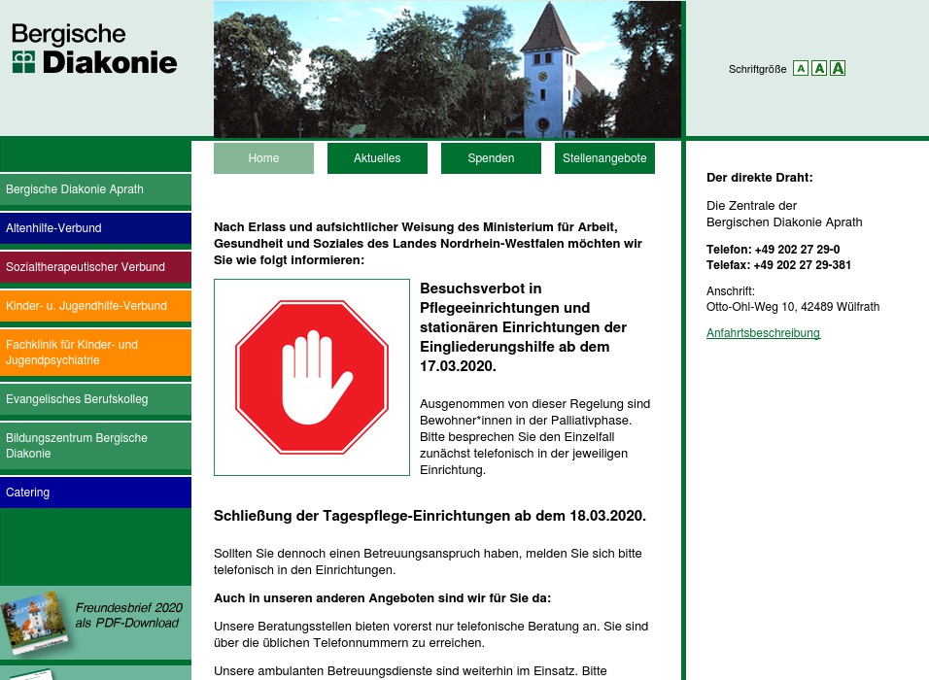The image size is (929, 680).
Task: Click the Bergische Diakonie logo
Action: [x=93, y=49]
